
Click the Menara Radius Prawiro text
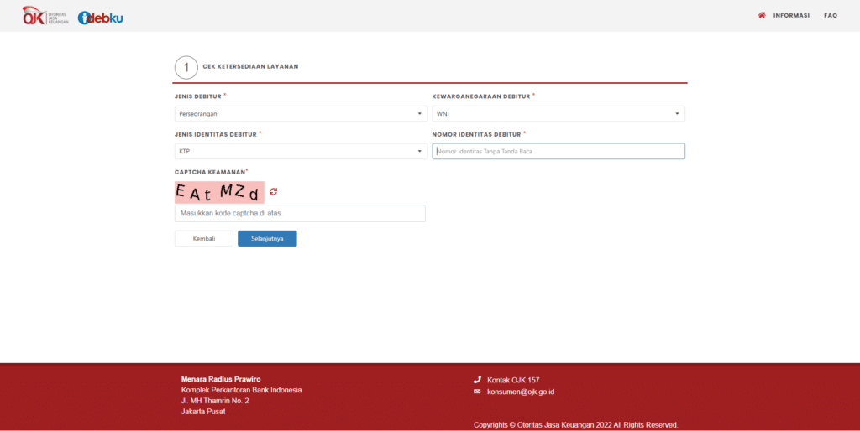[x=221, y=379]
